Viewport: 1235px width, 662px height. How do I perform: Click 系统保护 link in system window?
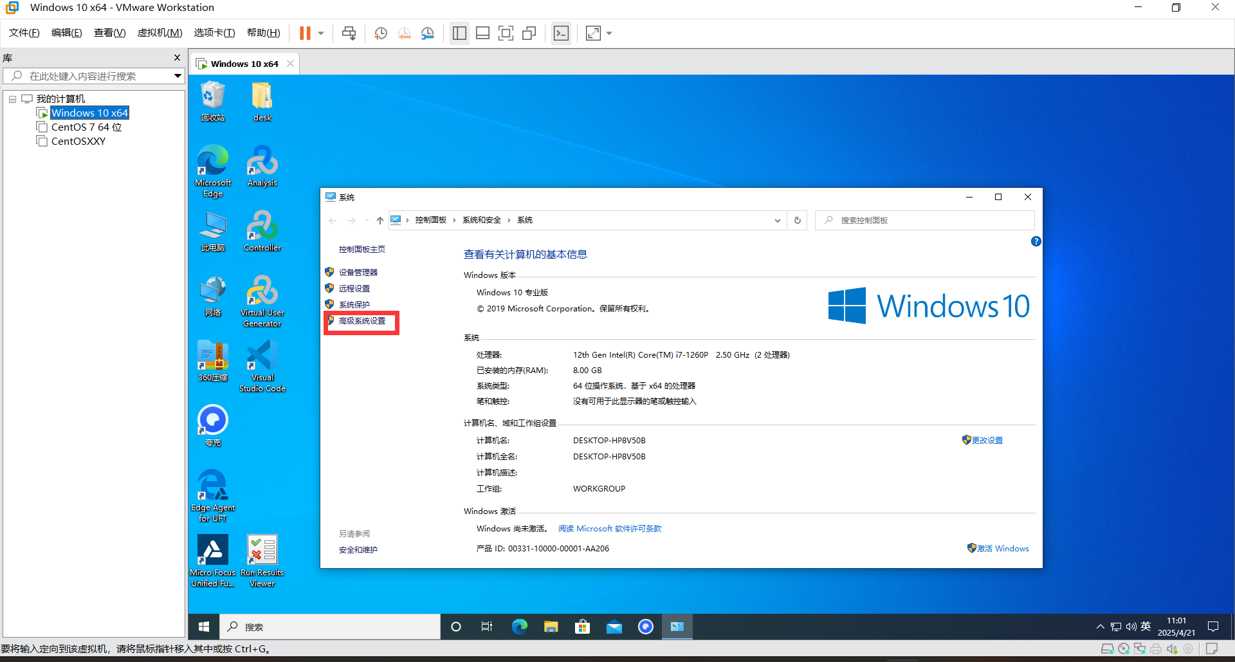(x=354, y=305)
